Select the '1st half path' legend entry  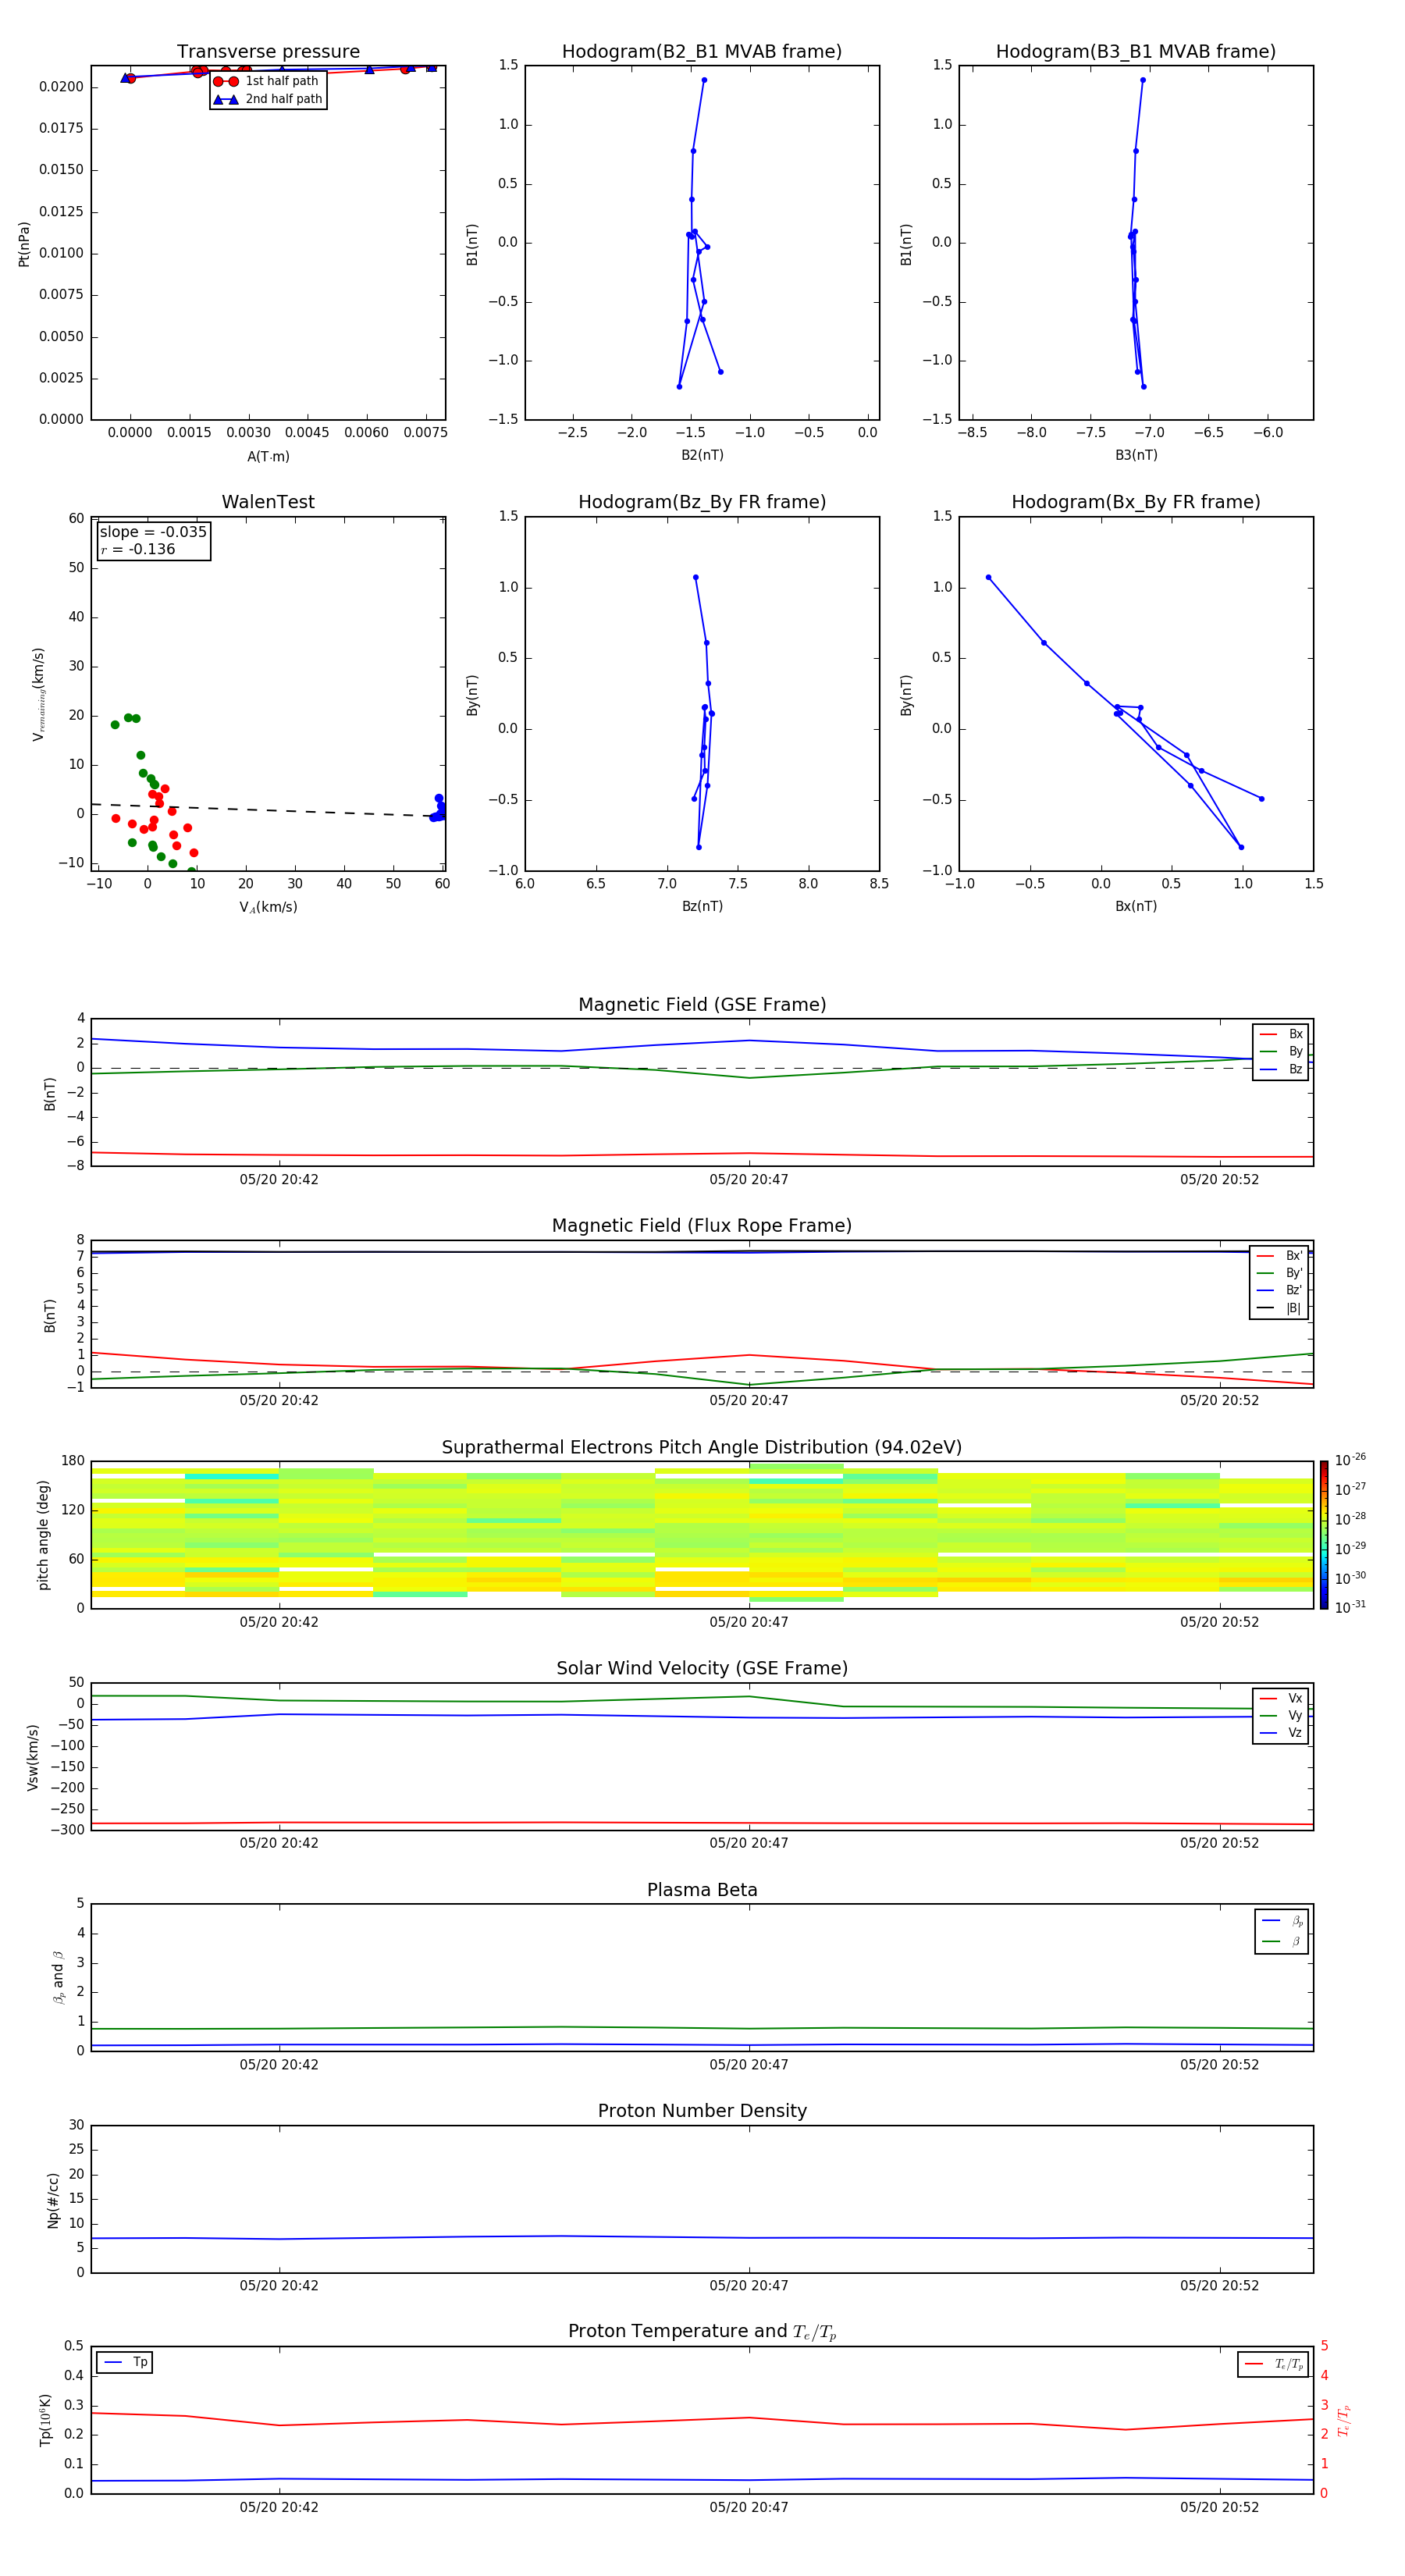click(x=267, y=81)
